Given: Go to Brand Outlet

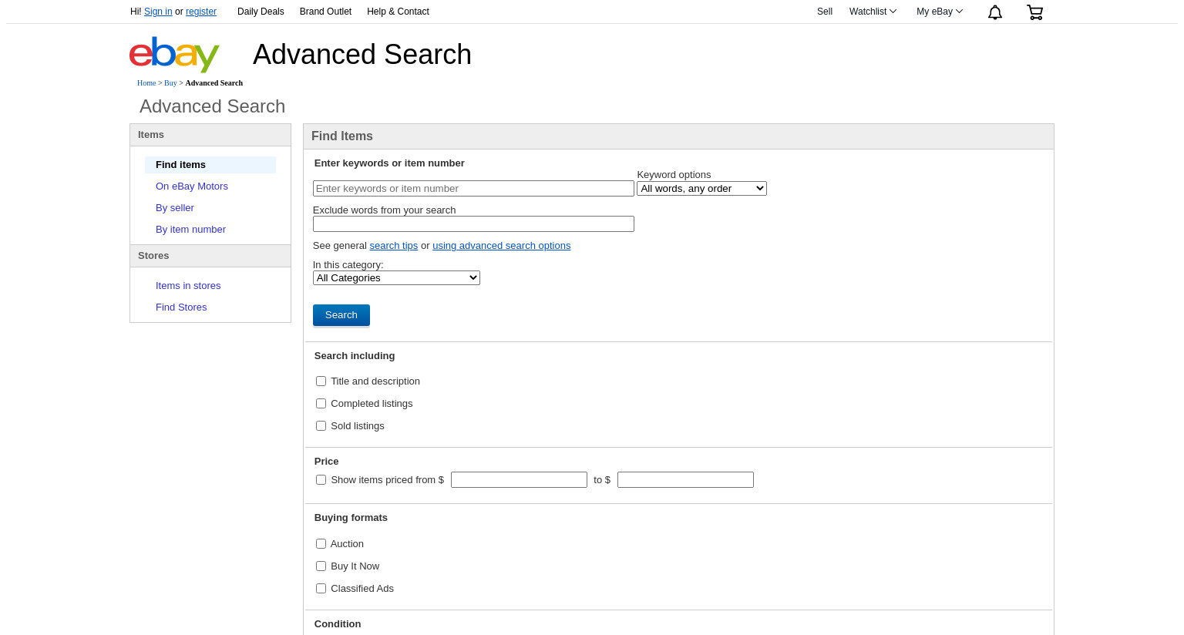Looking at the screenshot, I should point(325,12).
